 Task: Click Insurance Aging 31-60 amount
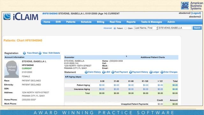116,89
